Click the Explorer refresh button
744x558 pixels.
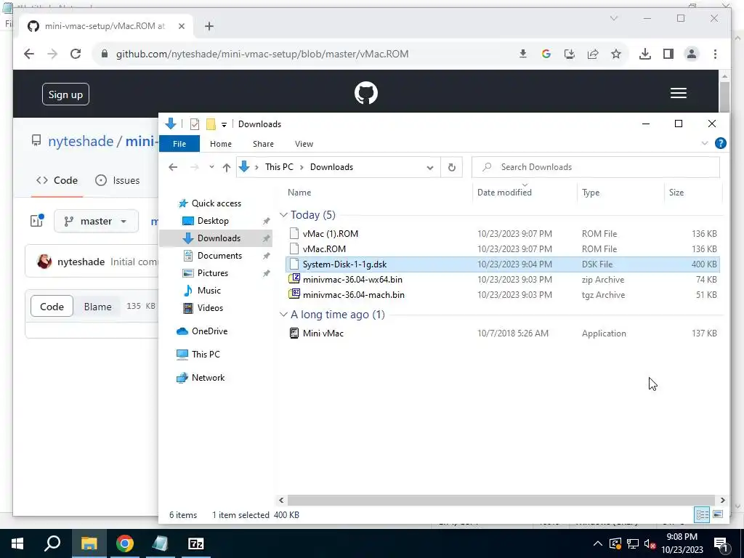(x=452, y=167)
